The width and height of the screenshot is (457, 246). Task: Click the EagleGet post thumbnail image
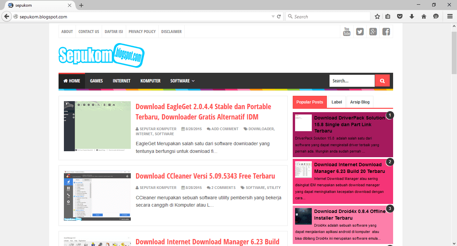97,126
